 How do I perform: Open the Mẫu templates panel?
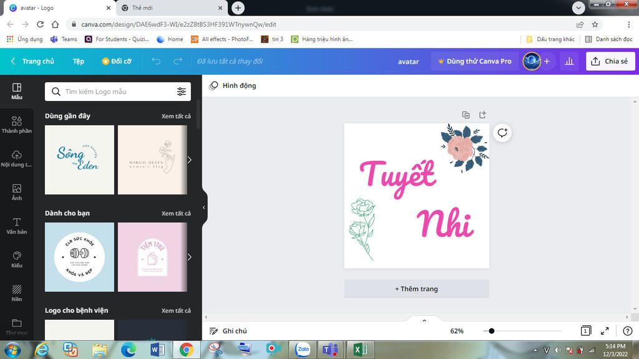[x=17, y=91]
